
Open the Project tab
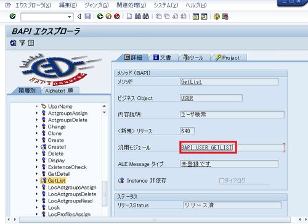pos(228,57)
